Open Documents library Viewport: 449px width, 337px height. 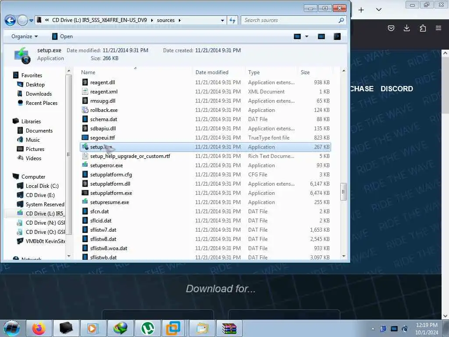click(x=39, y=131)
